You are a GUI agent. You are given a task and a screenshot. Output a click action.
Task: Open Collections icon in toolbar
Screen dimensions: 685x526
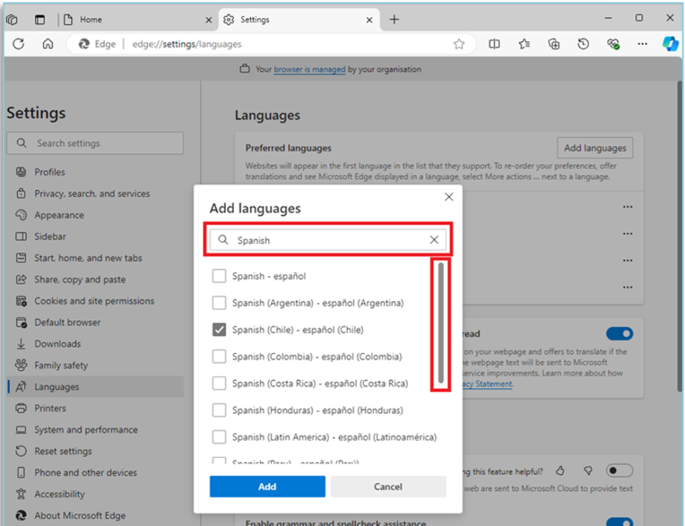(554, 44)
